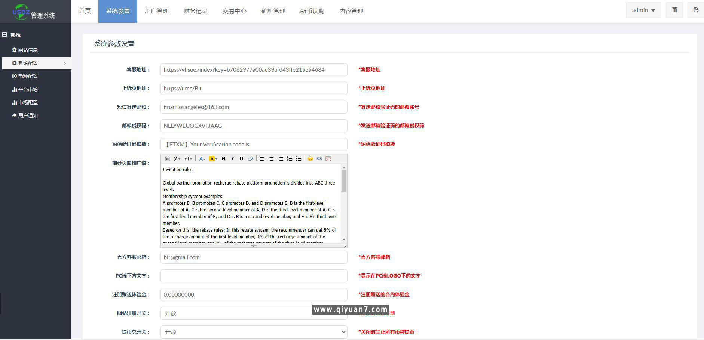Click the logout icon at top right

point(696,10)
